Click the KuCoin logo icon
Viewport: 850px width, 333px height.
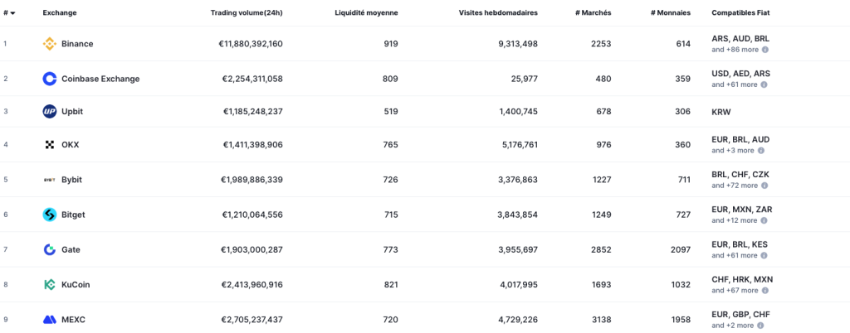[x=49, y=284]
